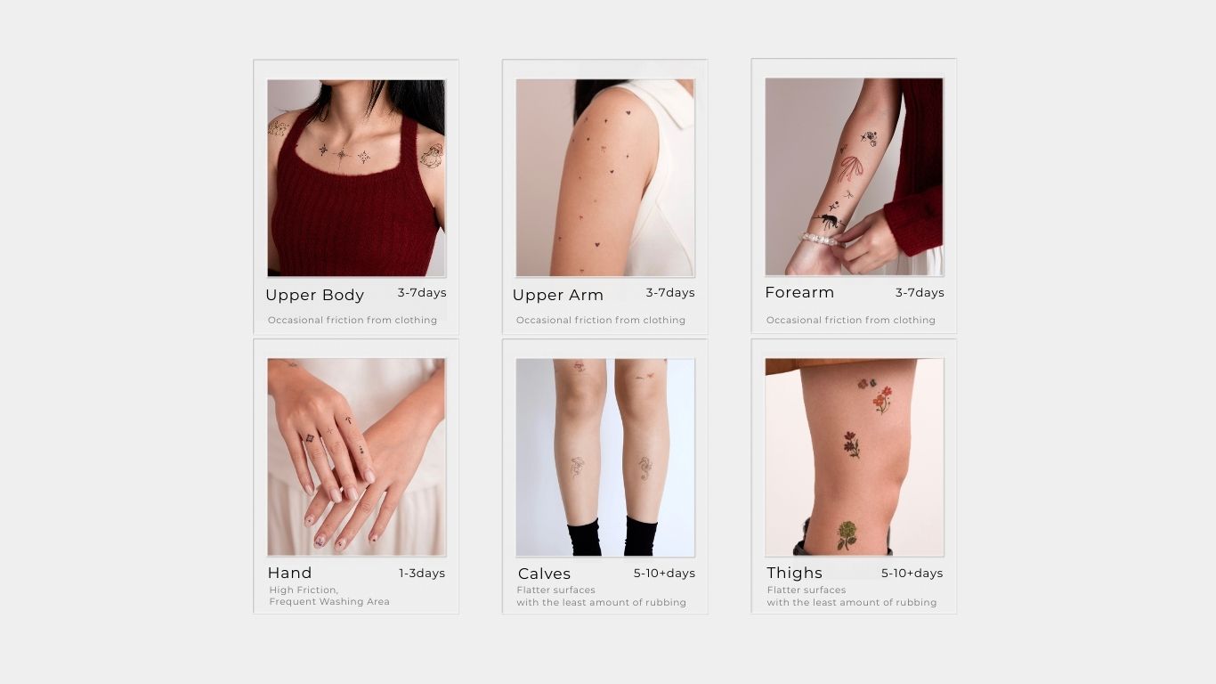Open the Upper Arm tattoo photo
Screen dimensions: 1216x684
point(605,178)
